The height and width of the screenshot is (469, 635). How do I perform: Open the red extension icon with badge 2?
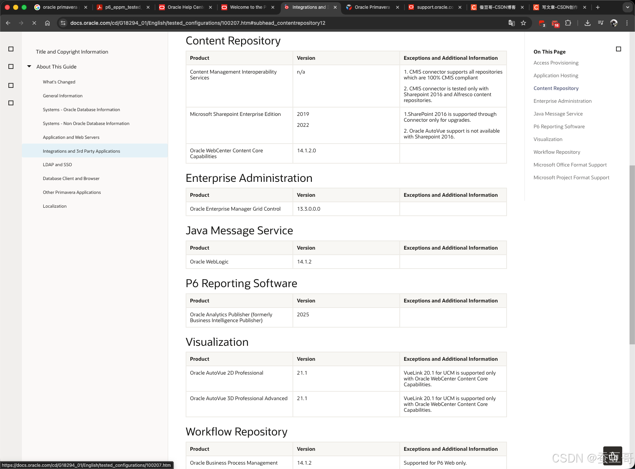pos(542,23)
